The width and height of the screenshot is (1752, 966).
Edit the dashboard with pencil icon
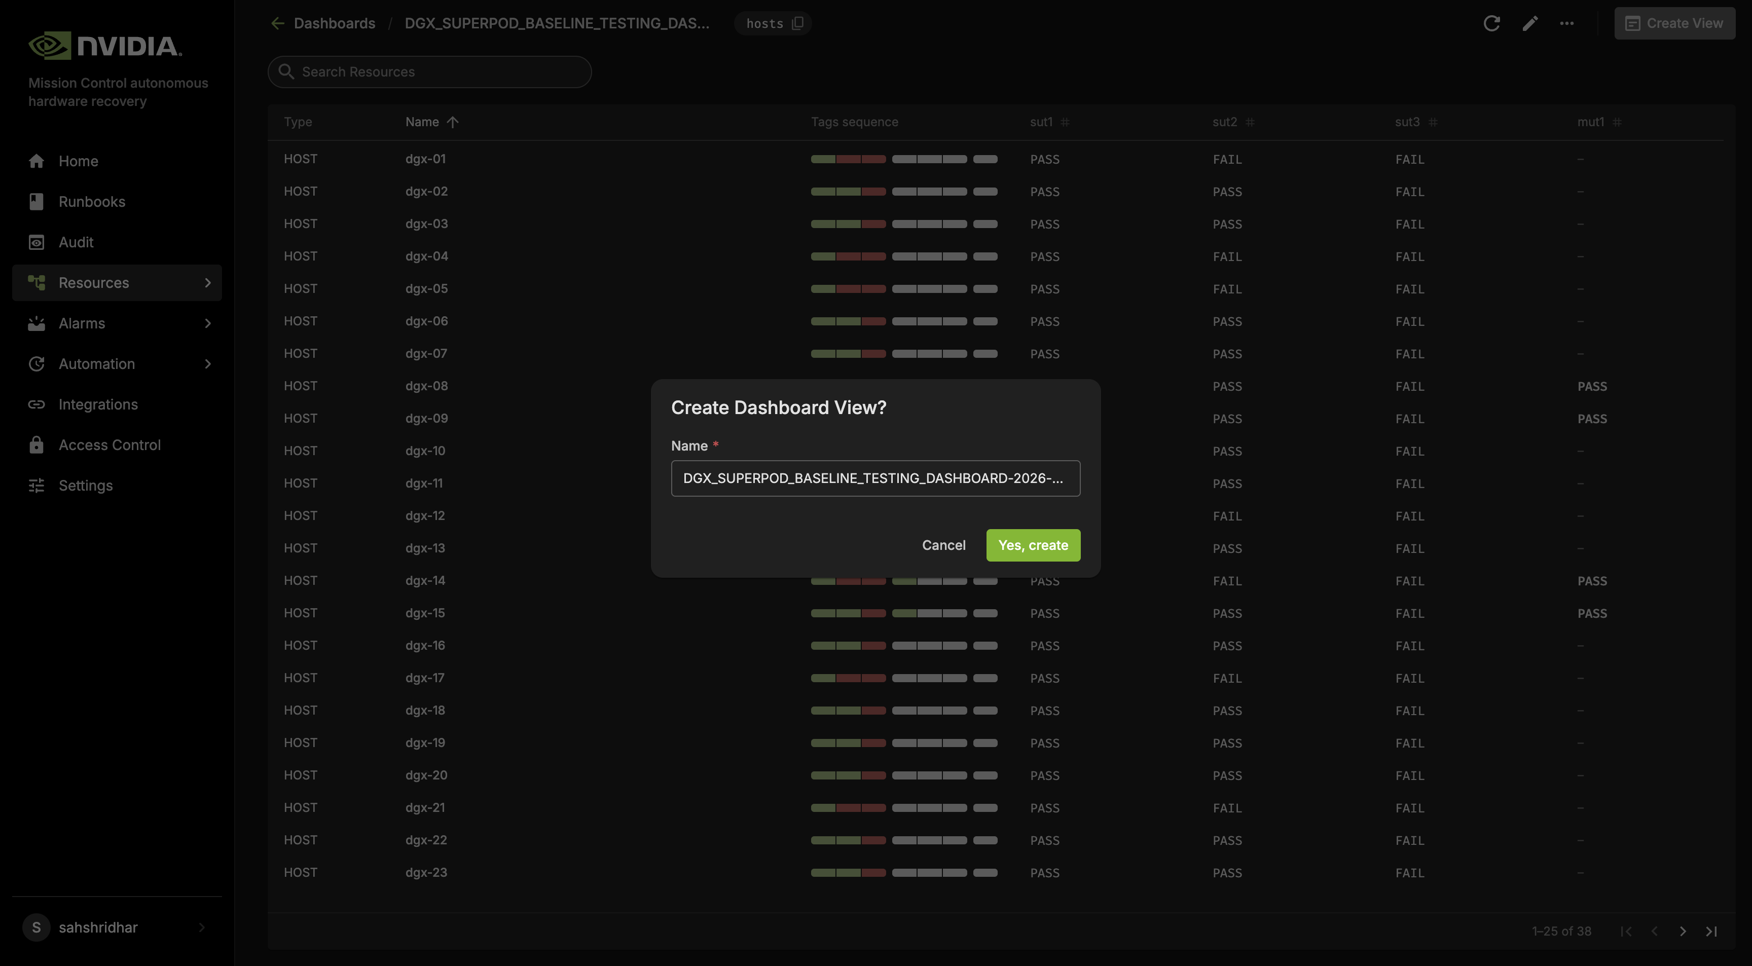[x=1529, y=23]
